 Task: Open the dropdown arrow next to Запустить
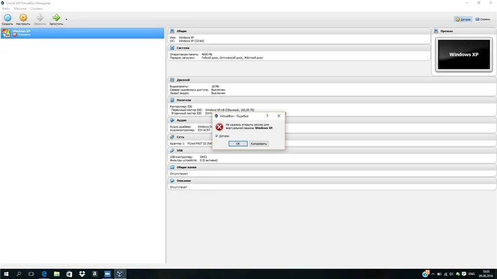(66, 19)
